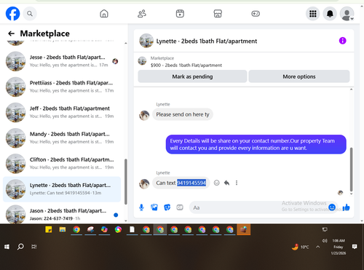Open the Home feed icon
This screenshot has height=270, width=364.
(x=104, y=14)
